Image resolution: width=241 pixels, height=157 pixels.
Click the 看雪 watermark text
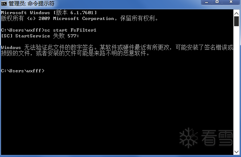[x=217, y=138]
